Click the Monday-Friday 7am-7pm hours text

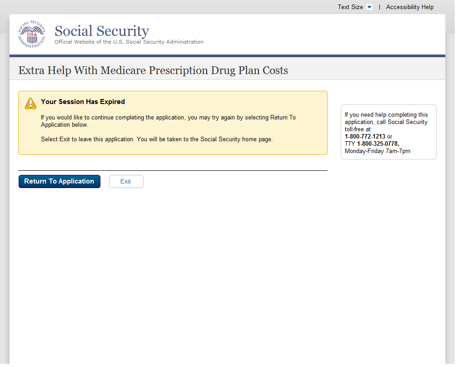coord(377,151)
